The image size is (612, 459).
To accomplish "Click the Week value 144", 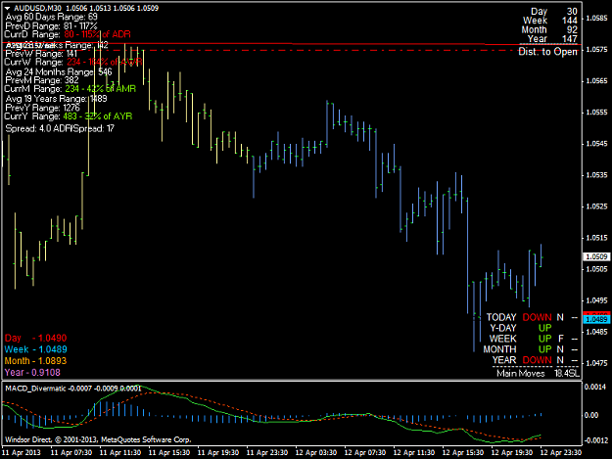I will pos(570,21).
